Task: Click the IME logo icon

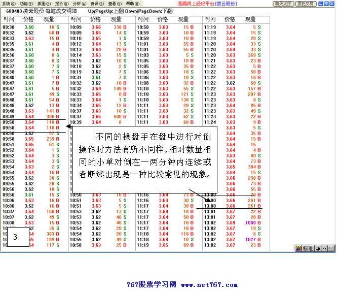Action: coord(299,249)
